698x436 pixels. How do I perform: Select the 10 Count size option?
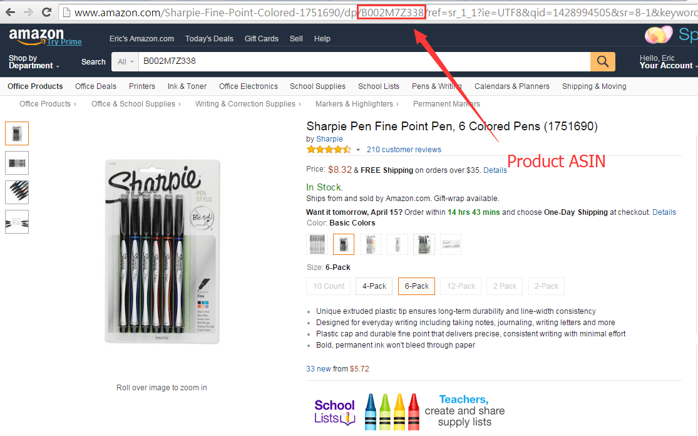point(328,286)
